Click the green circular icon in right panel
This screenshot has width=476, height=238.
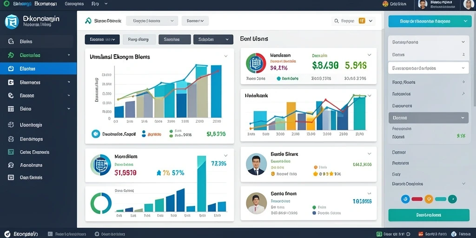point(452,199)
